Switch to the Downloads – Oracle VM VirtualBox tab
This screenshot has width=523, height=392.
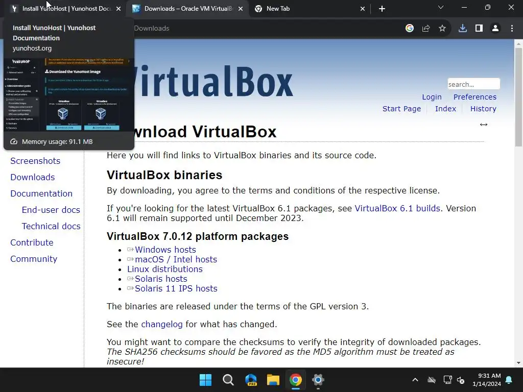pyautogui.click(x=187, y=9)
